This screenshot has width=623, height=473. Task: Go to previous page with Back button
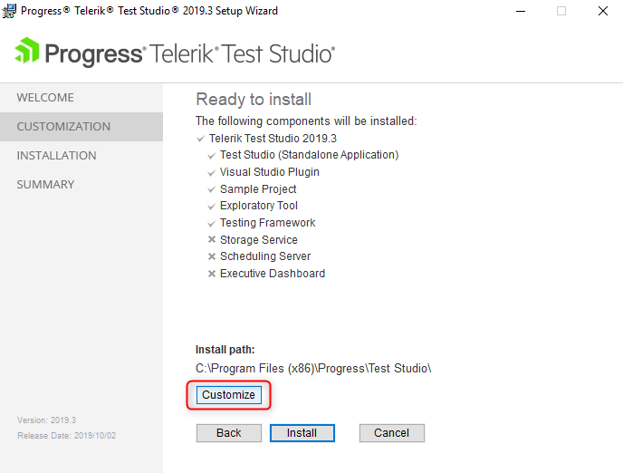click(229, 433)
